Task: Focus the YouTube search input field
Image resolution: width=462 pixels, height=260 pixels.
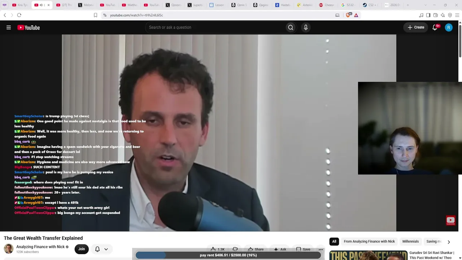Action: point(215,27)
